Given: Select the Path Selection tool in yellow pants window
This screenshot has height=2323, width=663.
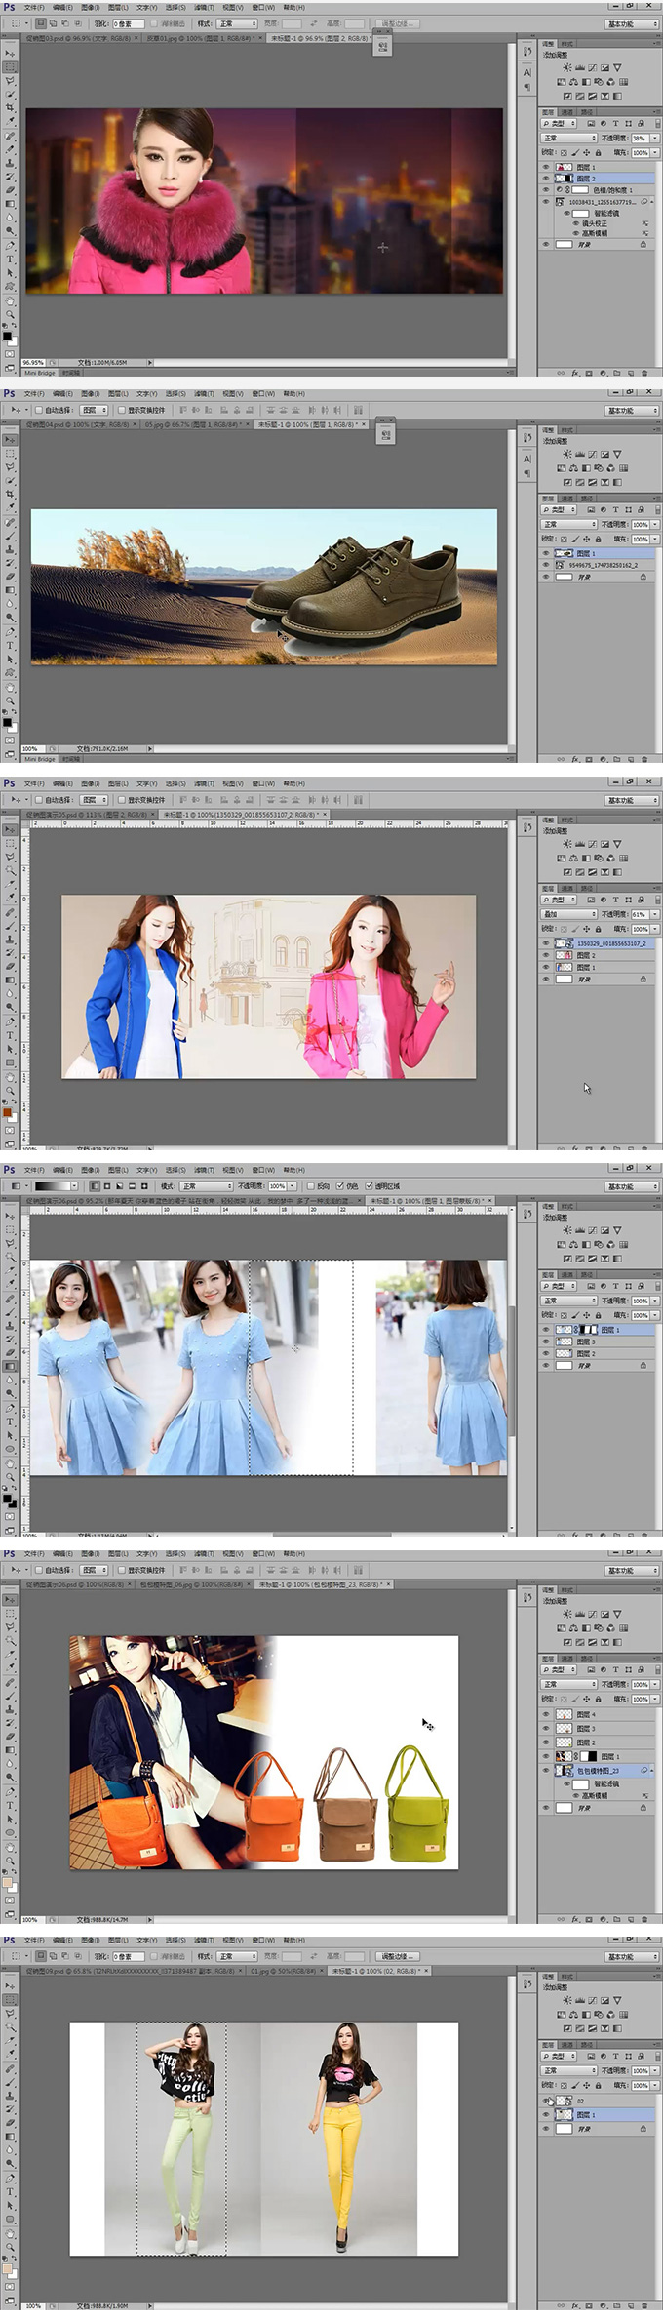Looking at the screenshot, I should coord(11,2205).
